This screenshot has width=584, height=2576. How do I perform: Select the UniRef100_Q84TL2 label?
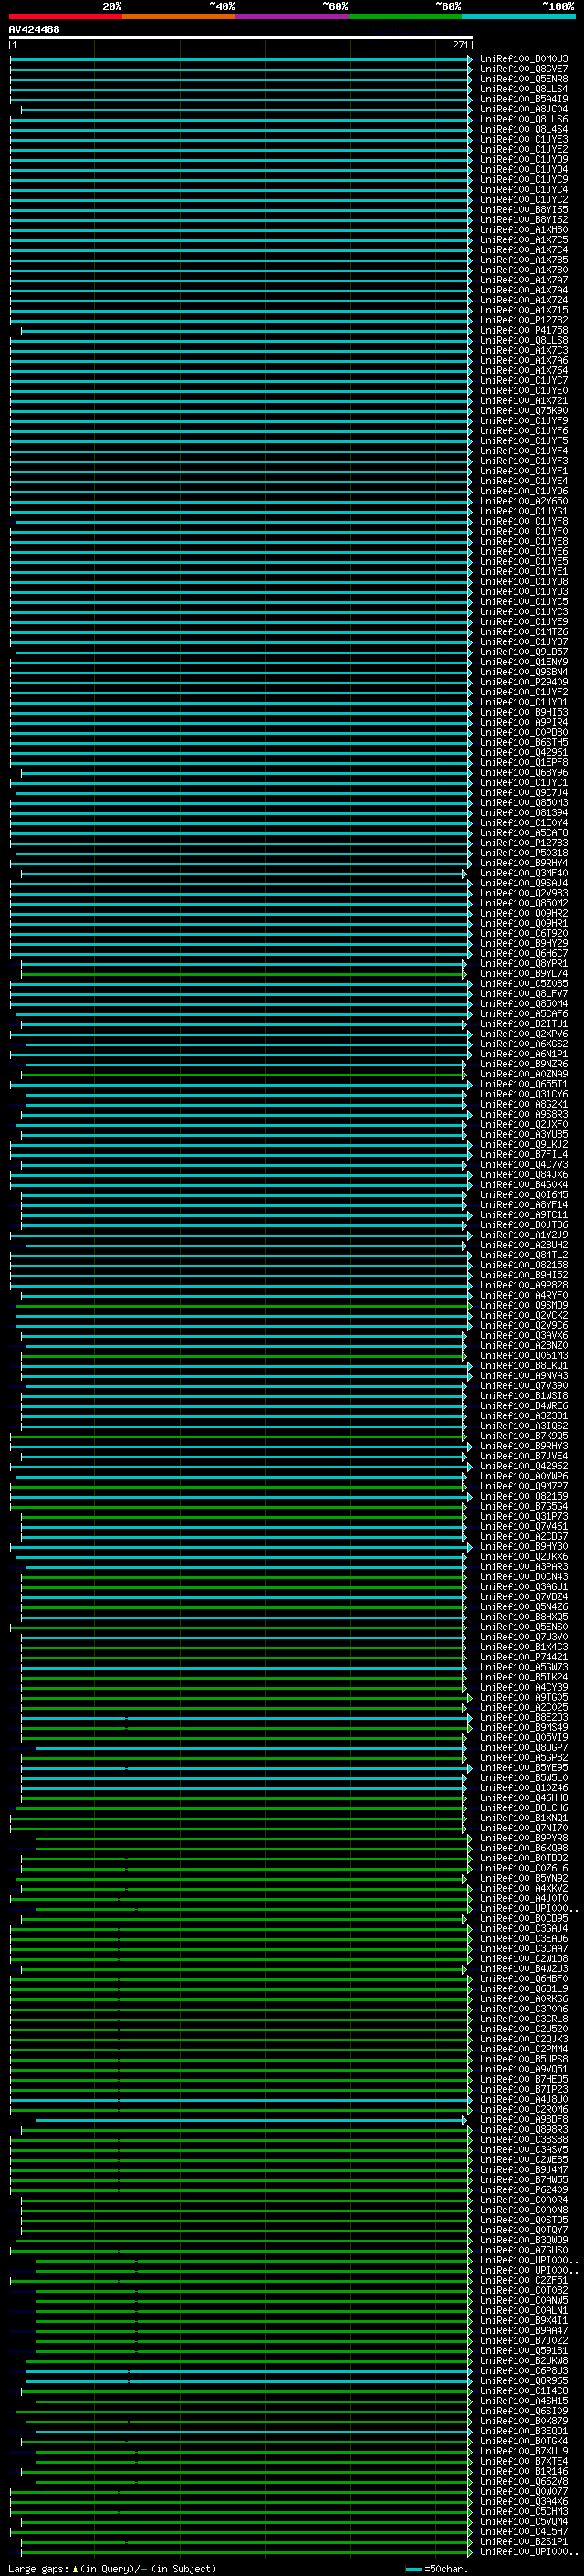[x=524, y=1255]
